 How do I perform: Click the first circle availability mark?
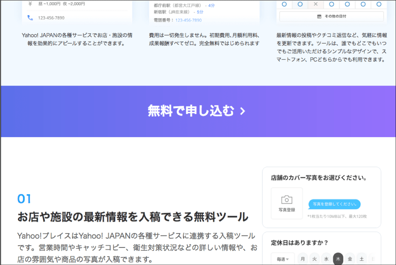tap(284, 4)
